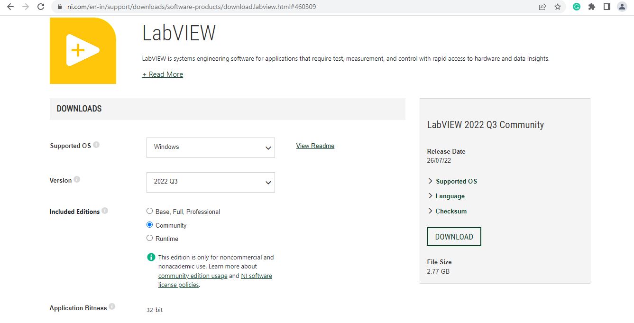This screenshot has height=323, width=634.
Task: Click the LabVIEW product logo icon
Action: point(83,50)
